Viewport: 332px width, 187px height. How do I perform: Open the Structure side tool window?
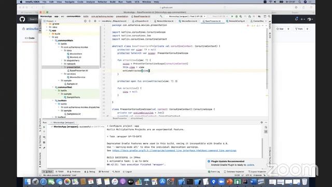point(40,125)
